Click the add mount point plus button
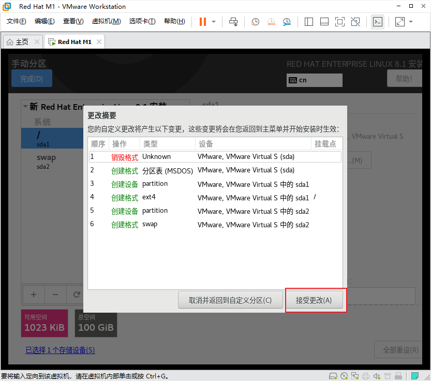The width and height of the screenshot is (431, 381). 34,295
